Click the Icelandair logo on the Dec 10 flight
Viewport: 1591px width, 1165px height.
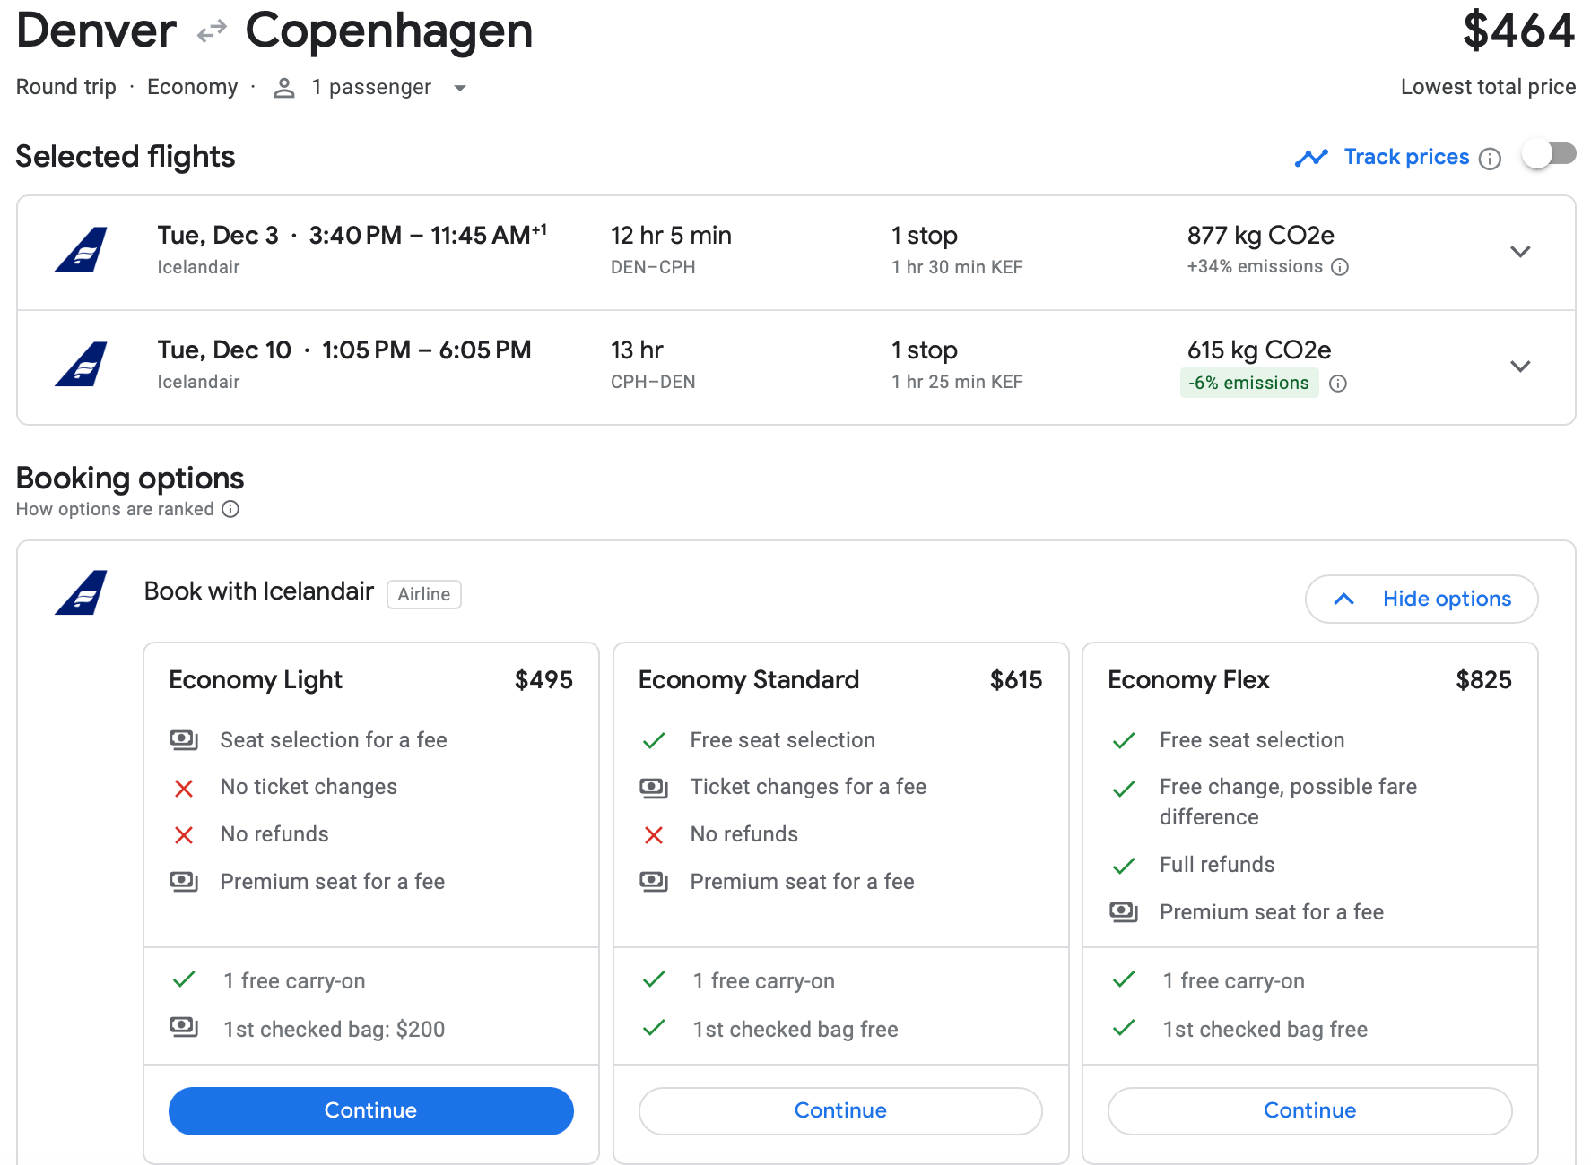pos(81,365)
